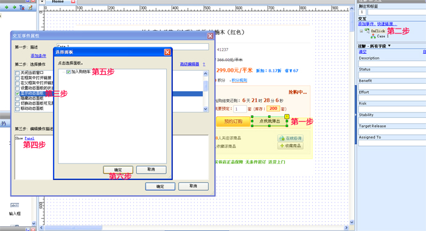Toggle the 加入购物车 panel checkbox
The image size is (426, 231).
(68, 72)
